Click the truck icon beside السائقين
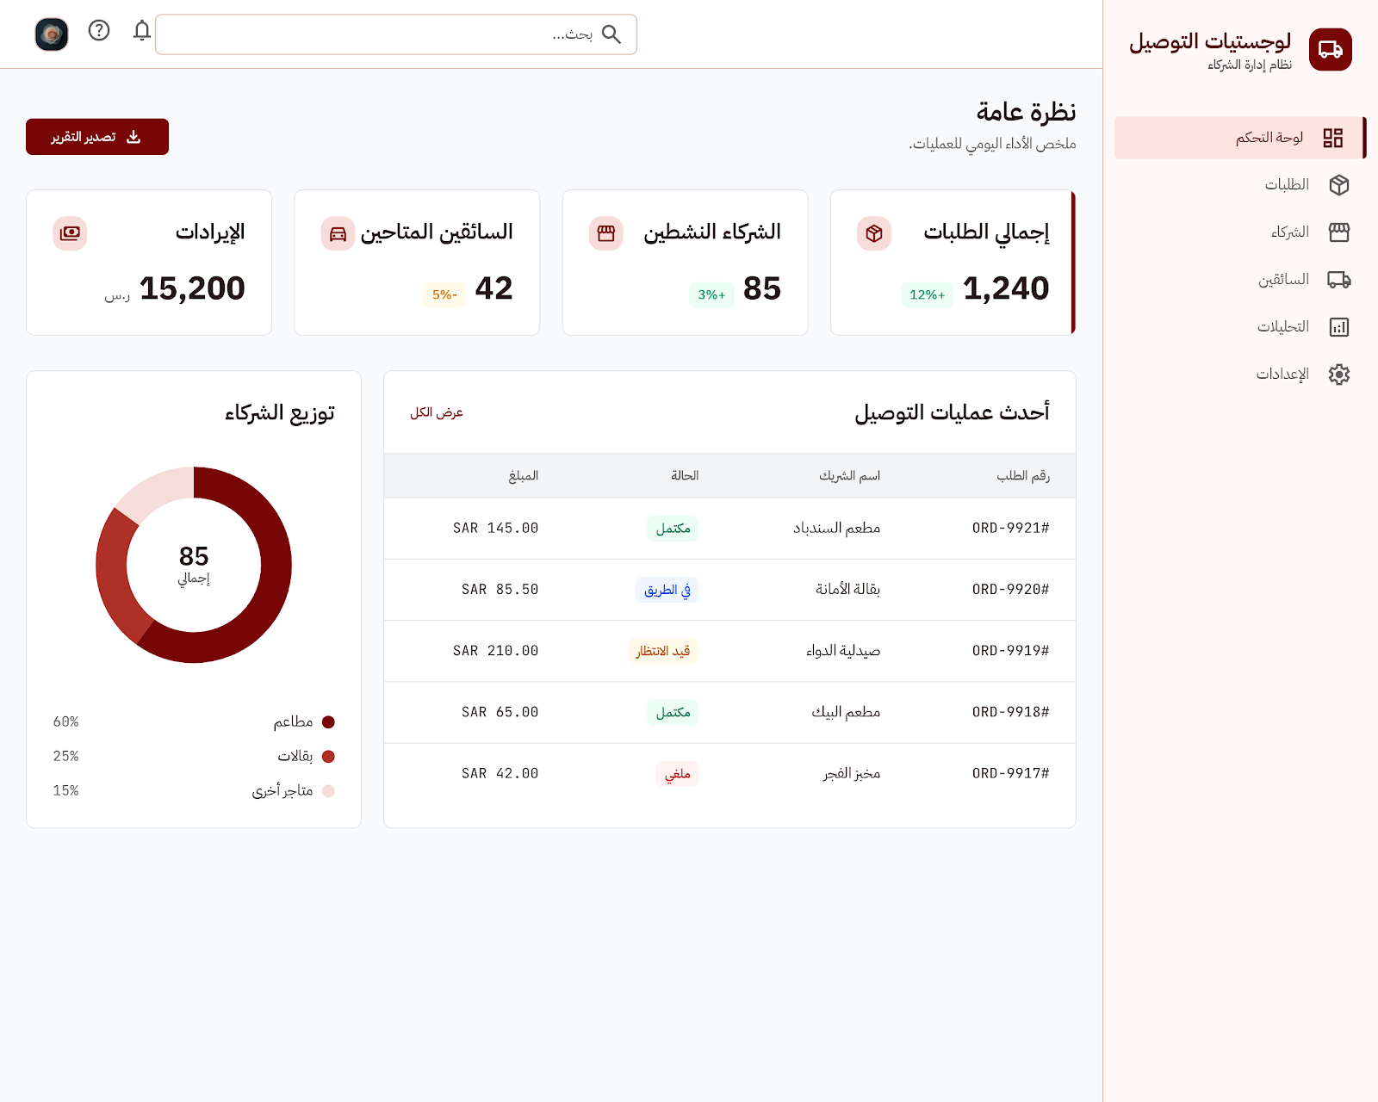Viewport: 1378px width, 1102px height. pyautogui.click(x=1338, y=280)
